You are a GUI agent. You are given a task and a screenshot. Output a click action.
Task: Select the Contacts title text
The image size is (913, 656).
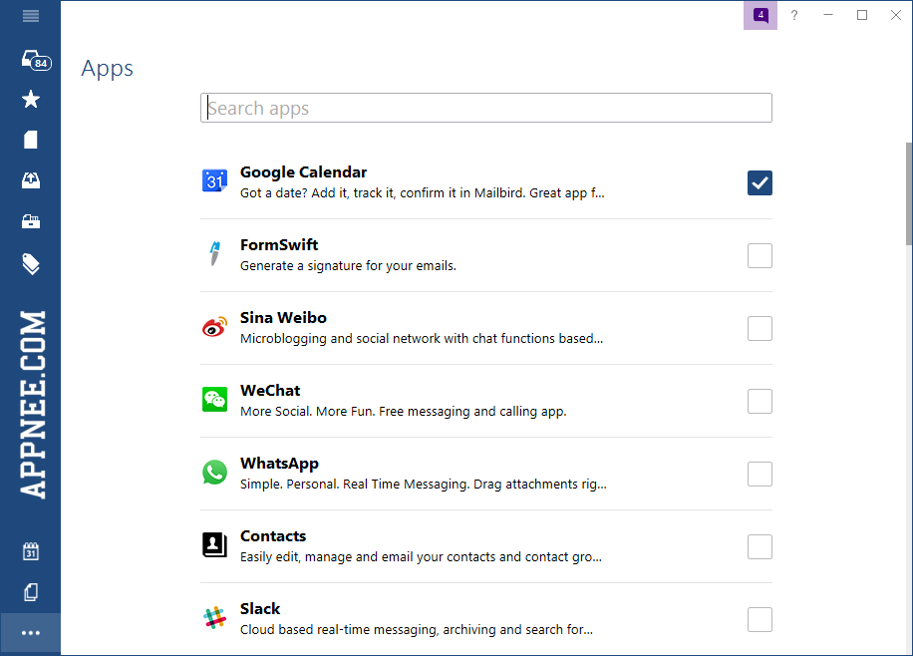click(x=273, y=536)
